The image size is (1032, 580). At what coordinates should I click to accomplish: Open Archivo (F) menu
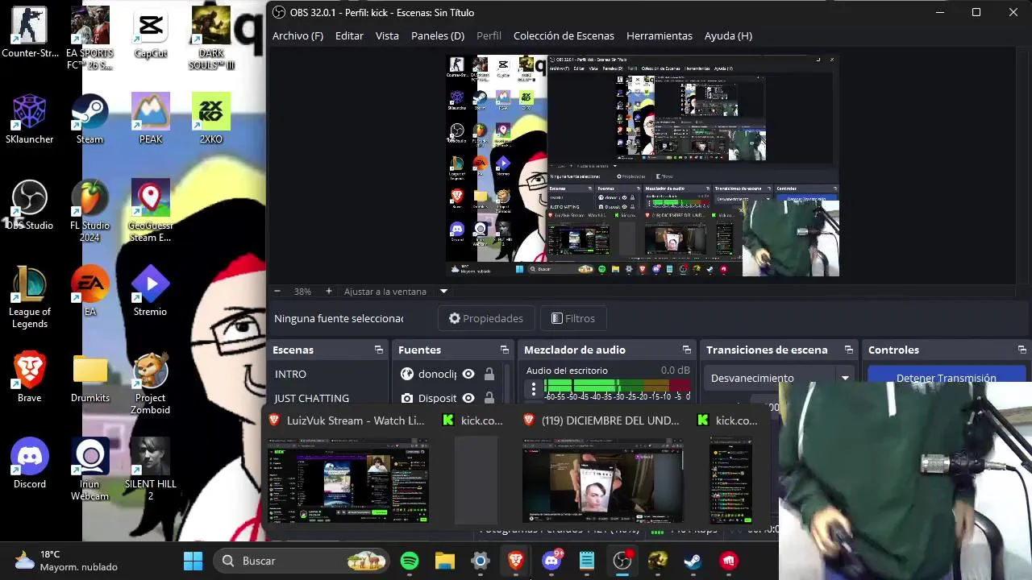tap(298, 35)
